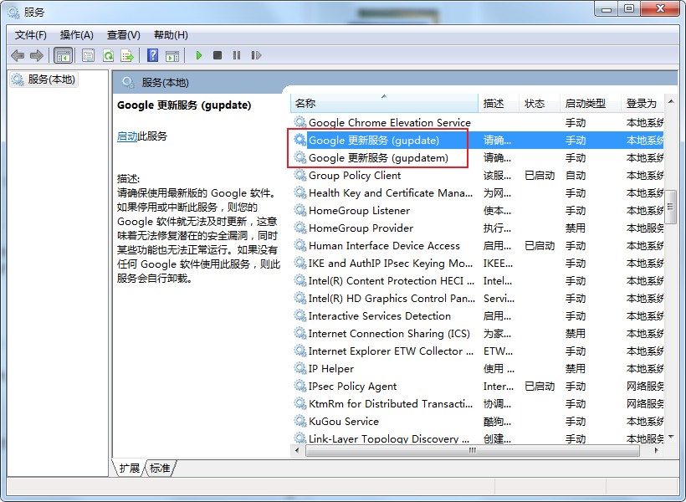Open the Properties toolbar icon
This screenshot has width=686, height=502.
click(89, 55)
